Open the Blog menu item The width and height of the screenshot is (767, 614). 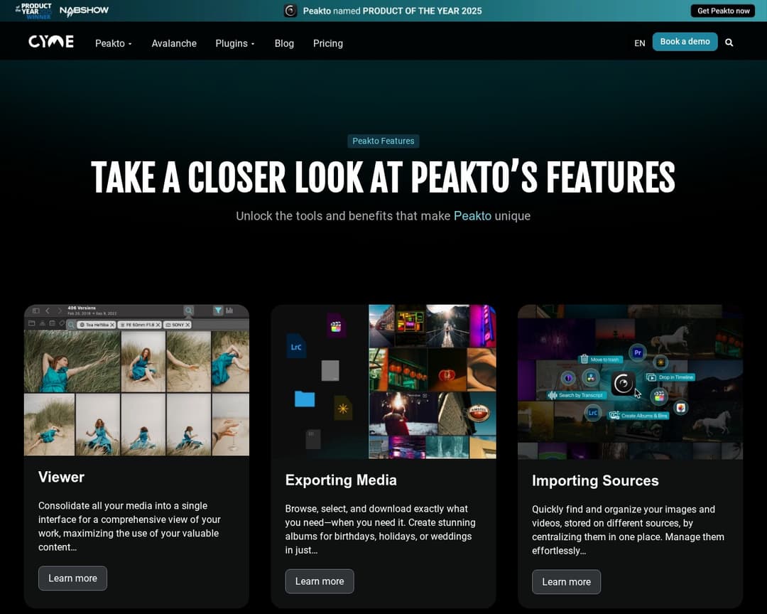[284, 43]
